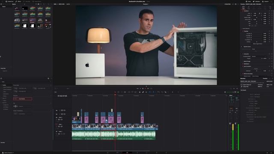Select Video Transitions in effects tree
Screen dimensions: 274x154
(7, 87)
